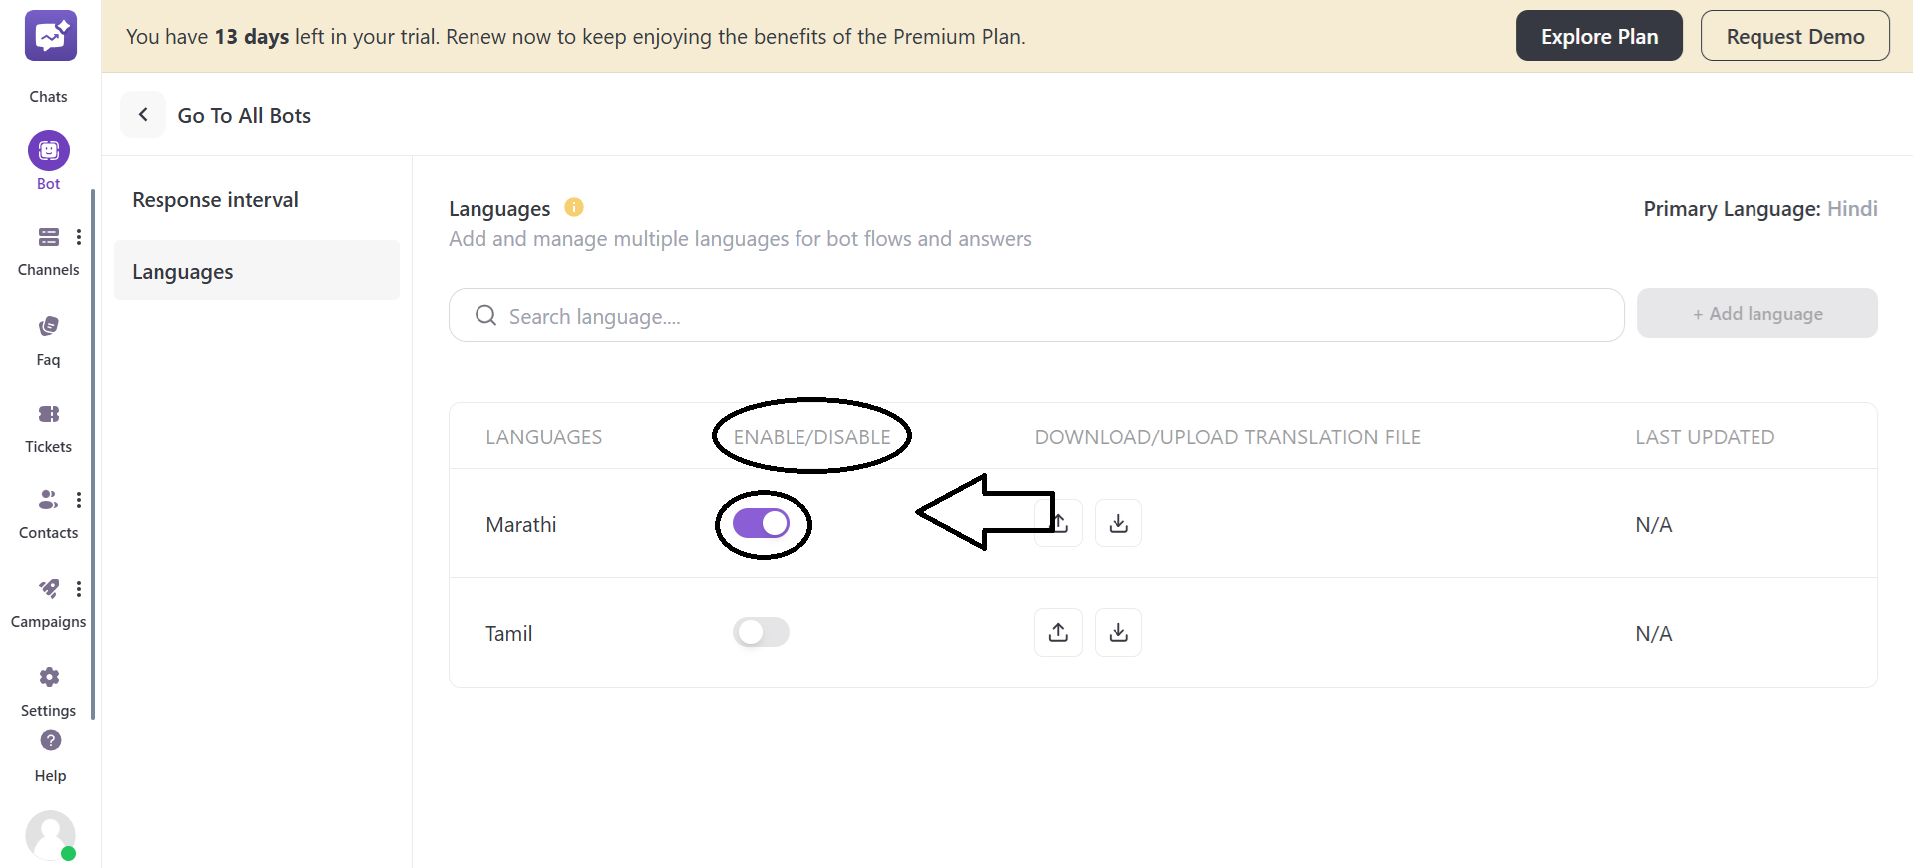Click the Explore Plan button
Viewport: 1913px width, 868px height.
(1598, 35)
